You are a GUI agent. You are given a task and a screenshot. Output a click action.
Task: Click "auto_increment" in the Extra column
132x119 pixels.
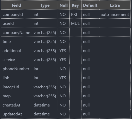point(115,15)
